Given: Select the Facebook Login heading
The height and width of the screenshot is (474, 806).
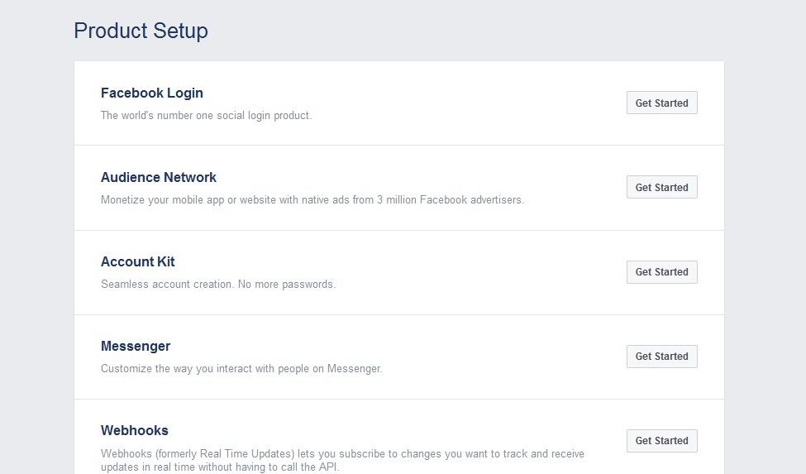Looking at the screenshot, I should [x=151, y=93].
